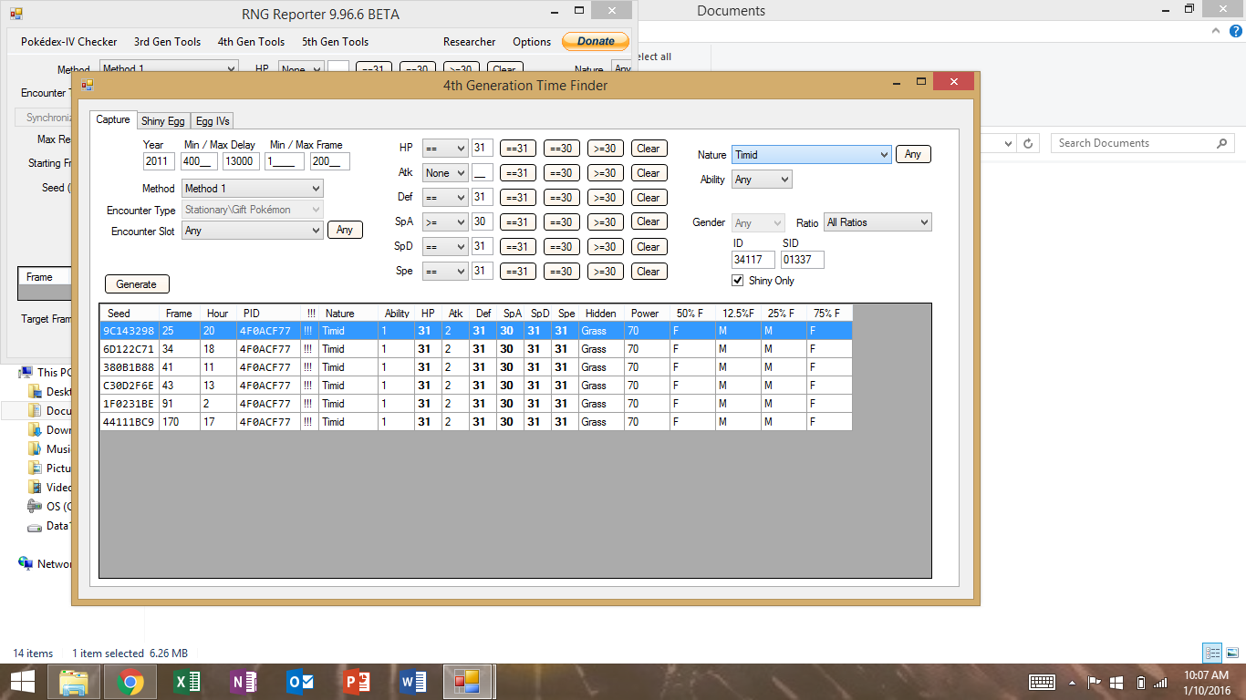The height and width of the screenshot is (700, 1246).
Task: Launch PowerPoint taskbar icon
Action: pyautogui.click(x=356, y=682)
